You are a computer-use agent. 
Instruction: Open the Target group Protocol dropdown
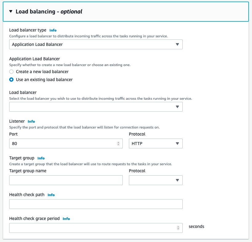click(156, 180)
